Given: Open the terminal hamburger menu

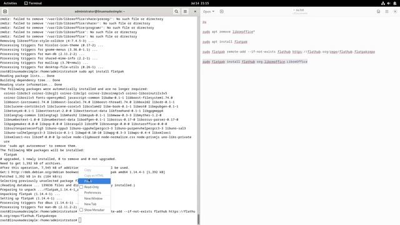Looking at the screenshot, I should click(x=185, y=11).
